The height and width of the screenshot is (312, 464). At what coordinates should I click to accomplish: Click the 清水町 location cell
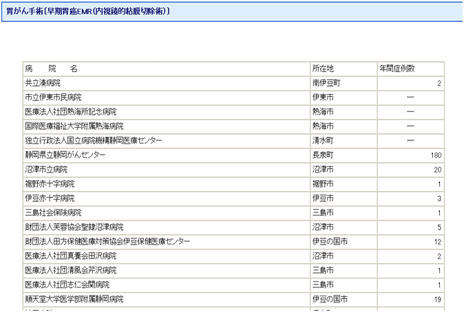coord(323,141)
